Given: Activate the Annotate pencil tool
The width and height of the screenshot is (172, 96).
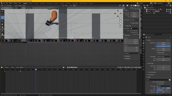Looking at the screenshot, I should [x=2, y=31].
